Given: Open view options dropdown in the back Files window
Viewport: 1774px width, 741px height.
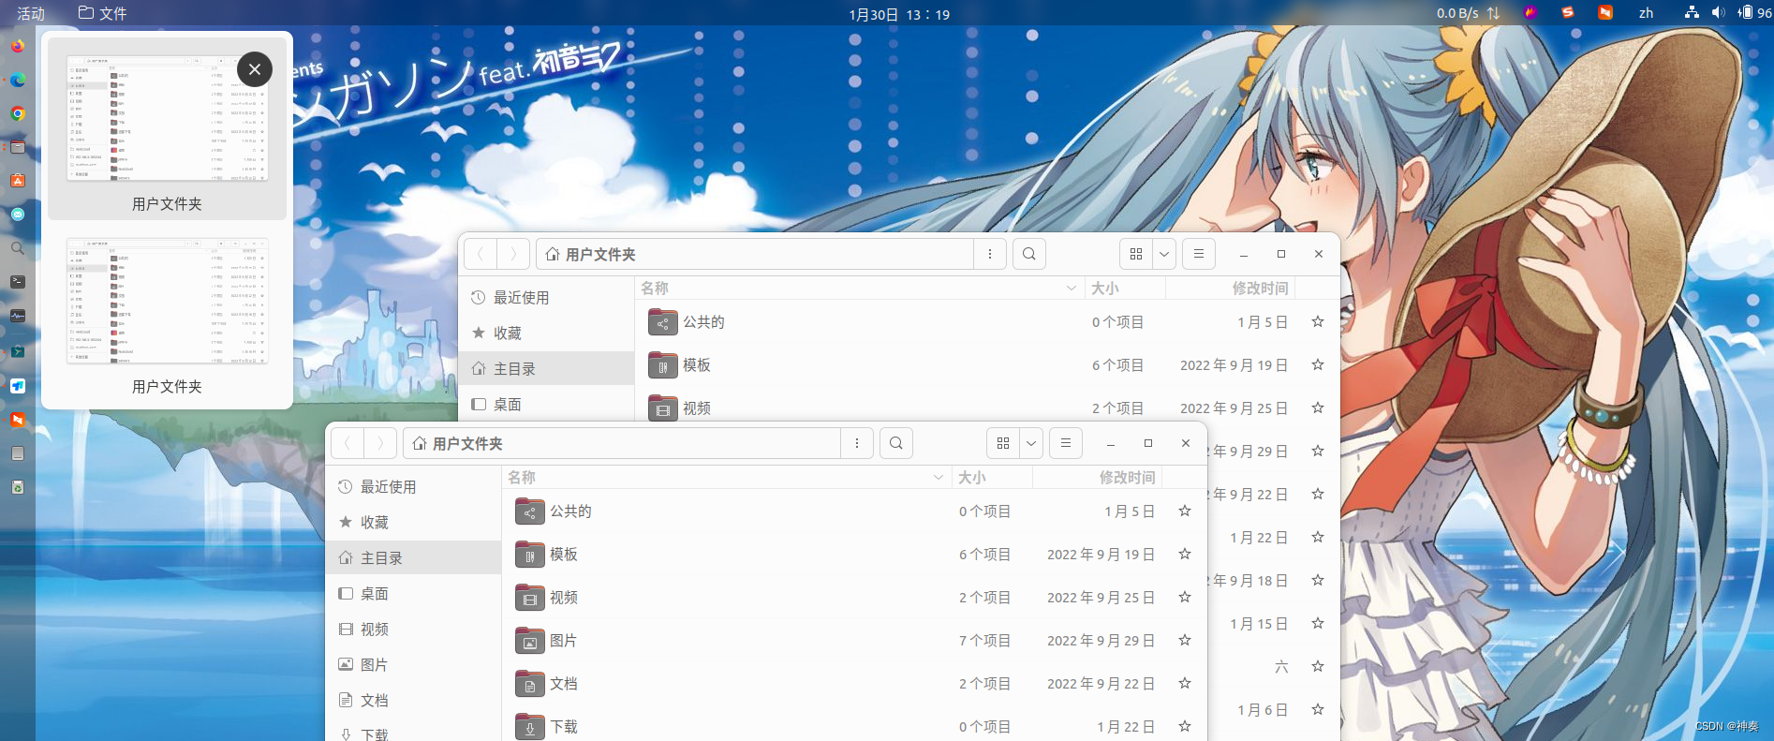Looking at the screenshot, I should pyautogui.click(x=1164, y=254).
